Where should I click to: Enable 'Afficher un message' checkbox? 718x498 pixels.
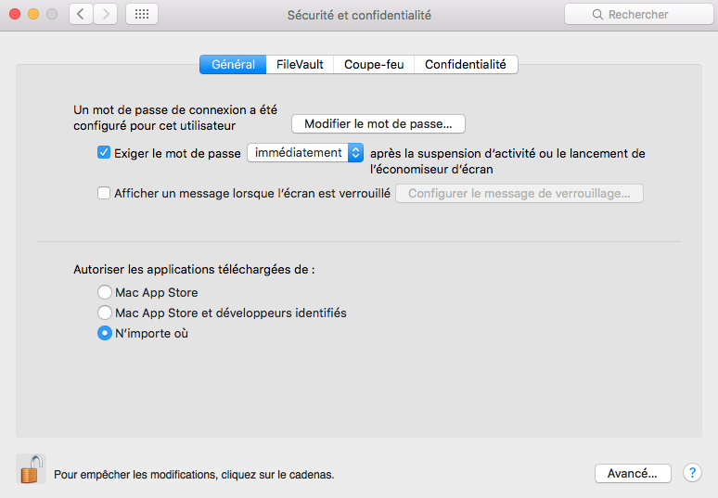coord(104,194)
